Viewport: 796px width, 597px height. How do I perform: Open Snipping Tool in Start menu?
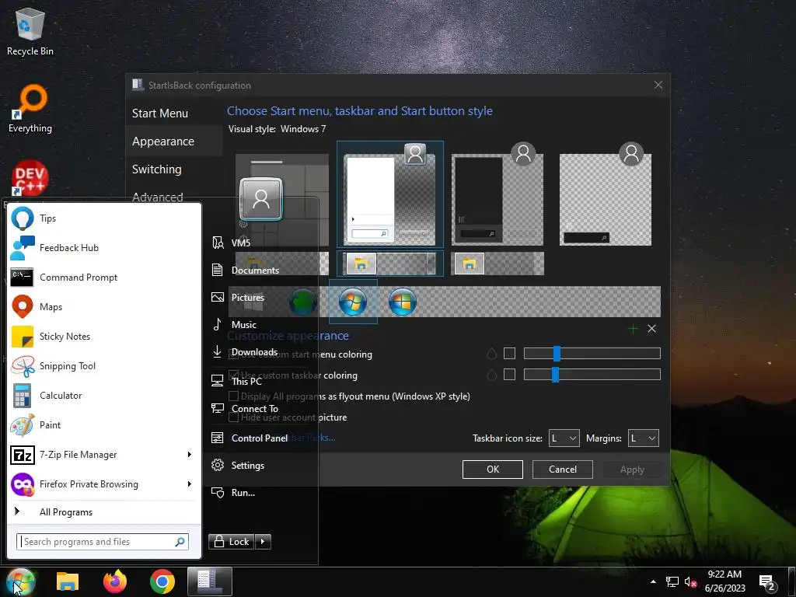click(x=103, y=366)
